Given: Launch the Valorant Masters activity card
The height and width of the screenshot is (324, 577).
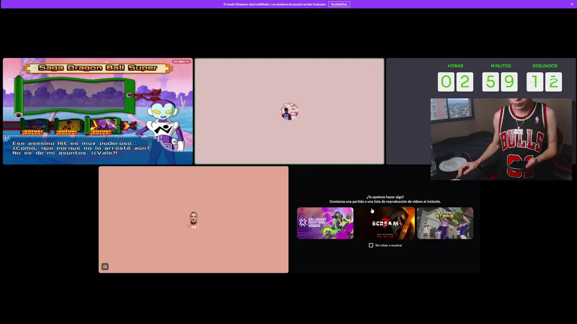Looking at the screenshot, I should click(x=325, y=223).
